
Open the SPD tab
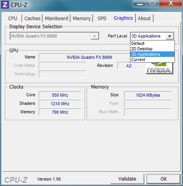point(102,18)
